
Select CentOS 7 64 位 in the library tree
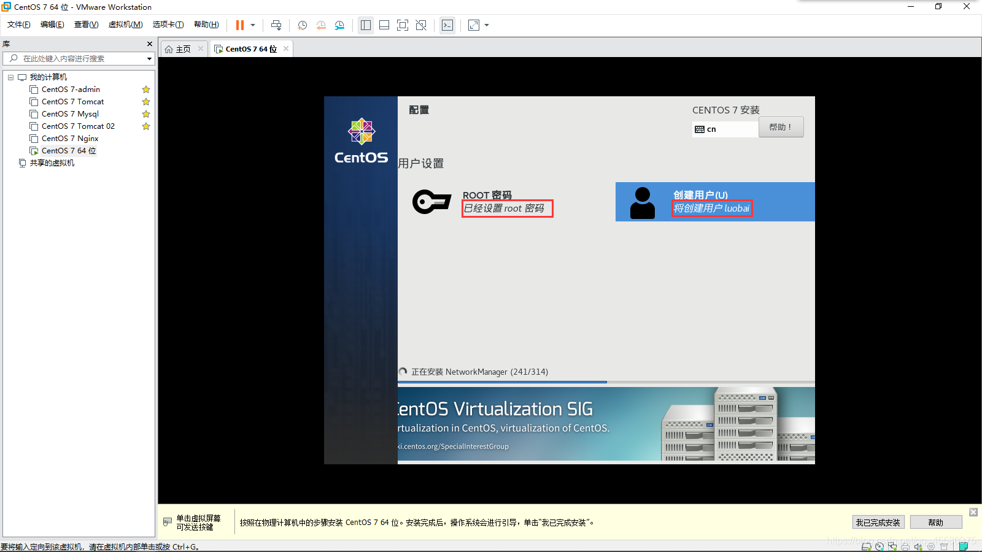[69, 151]
